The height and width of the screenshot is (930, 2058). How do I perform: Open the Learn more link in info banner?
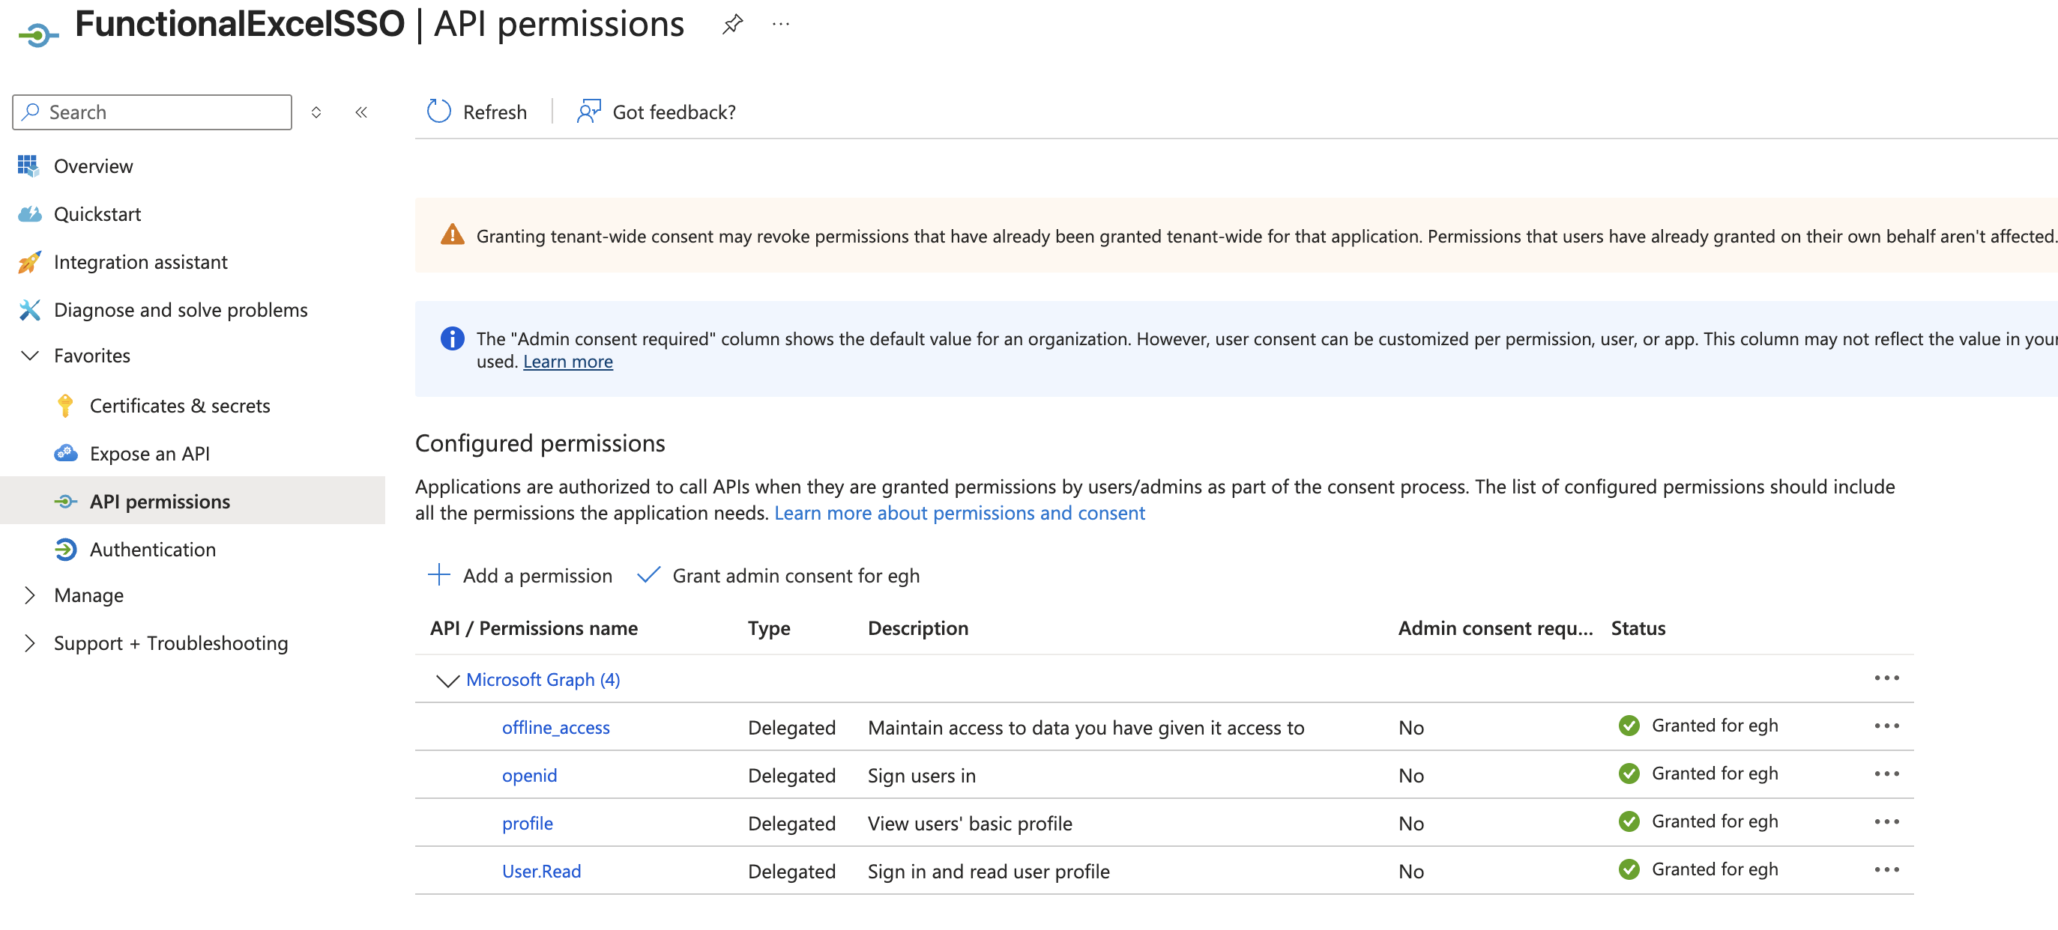[x=567, y=362]
